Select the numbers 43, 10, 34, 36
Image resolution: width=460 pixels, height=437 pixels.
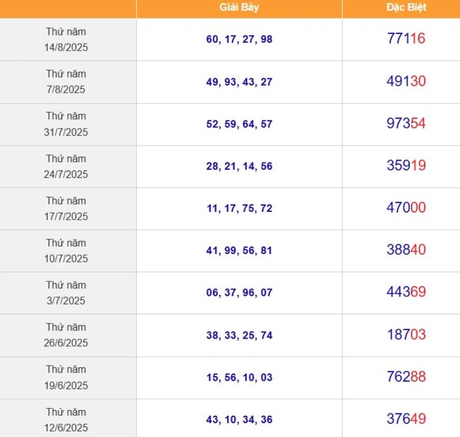tap(239, 420)
